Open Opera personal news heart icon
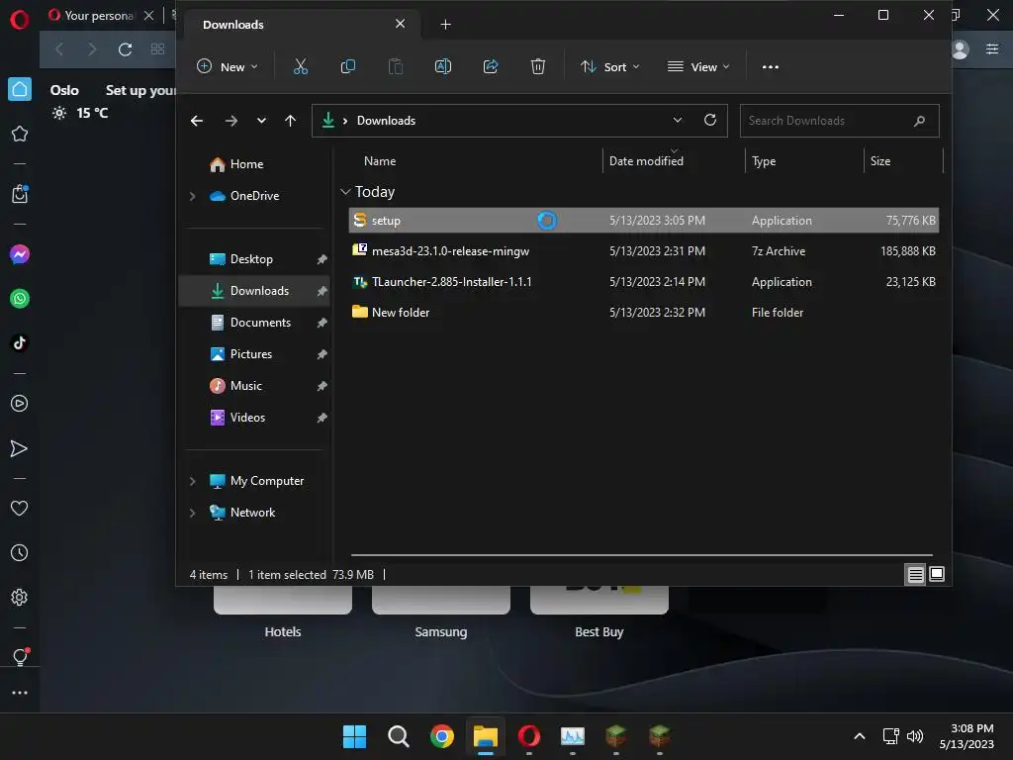1013x760 pixels. [x=20, y=509]
